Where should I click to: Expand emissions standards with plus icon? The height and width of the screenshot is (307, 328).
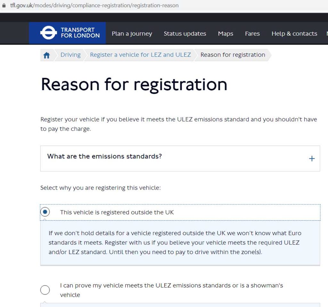[x=312, y=158]
